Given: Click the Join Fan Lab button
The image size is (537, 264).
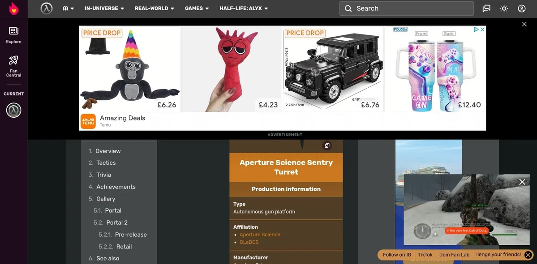Looking at the screenshot, I should click(x=454, y=255).
